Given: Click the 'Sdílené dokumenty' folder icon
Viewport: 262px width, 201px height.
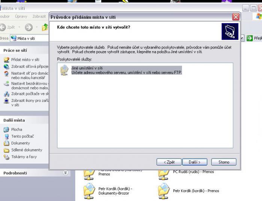Looking at the screenshot, I should pos(6,150).
